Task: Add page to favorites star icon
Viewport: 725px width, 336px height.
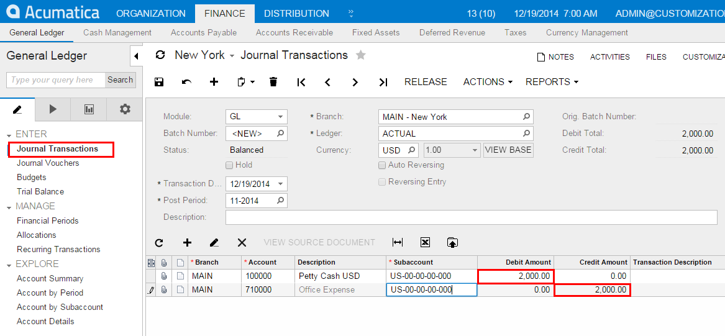Action: point(360,55)
